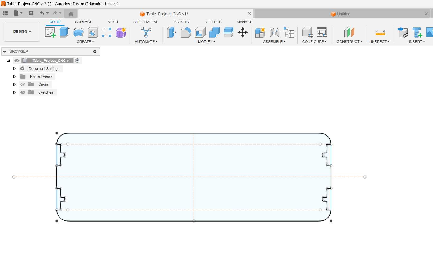This screenshot has width=433, height=260.
Task: Select the Joint tool
Action: pyautogui.click(x=275, y=32)
